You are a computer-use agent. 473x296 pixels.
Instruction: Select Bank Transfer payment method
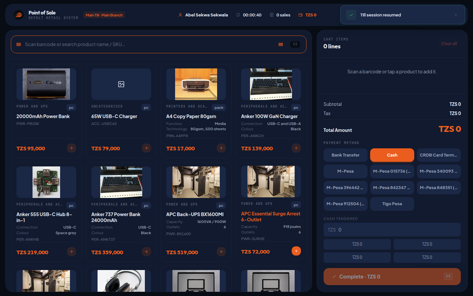(346, 155)
